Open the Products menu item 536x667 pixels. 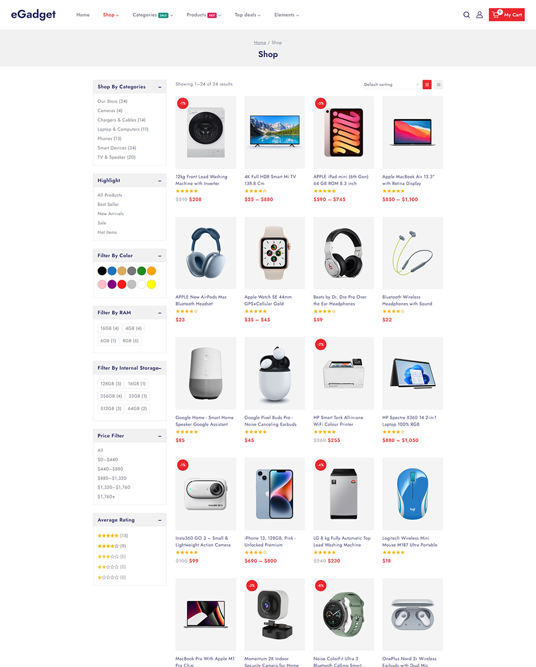204,15
